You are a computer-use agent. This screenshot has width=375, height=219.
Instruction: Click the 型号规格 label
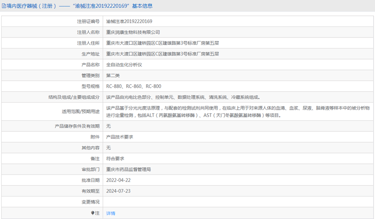coord(90,86)
